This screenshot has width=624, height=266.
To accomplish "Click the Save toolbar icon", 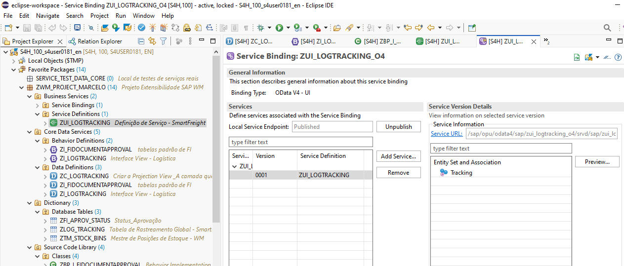I will pos(27,28).
